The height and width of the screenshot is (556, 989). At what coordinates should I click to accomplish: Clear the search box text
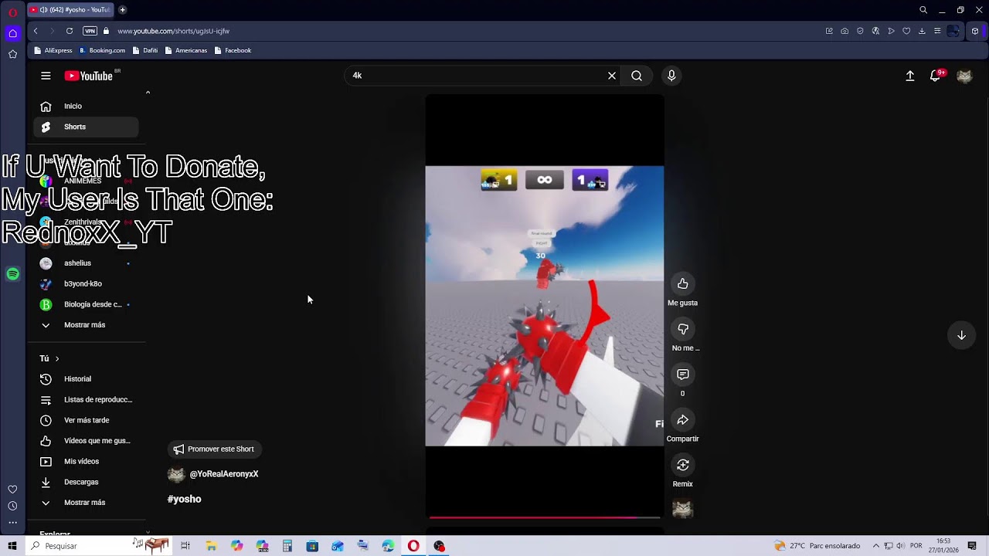tap(612, 76)
